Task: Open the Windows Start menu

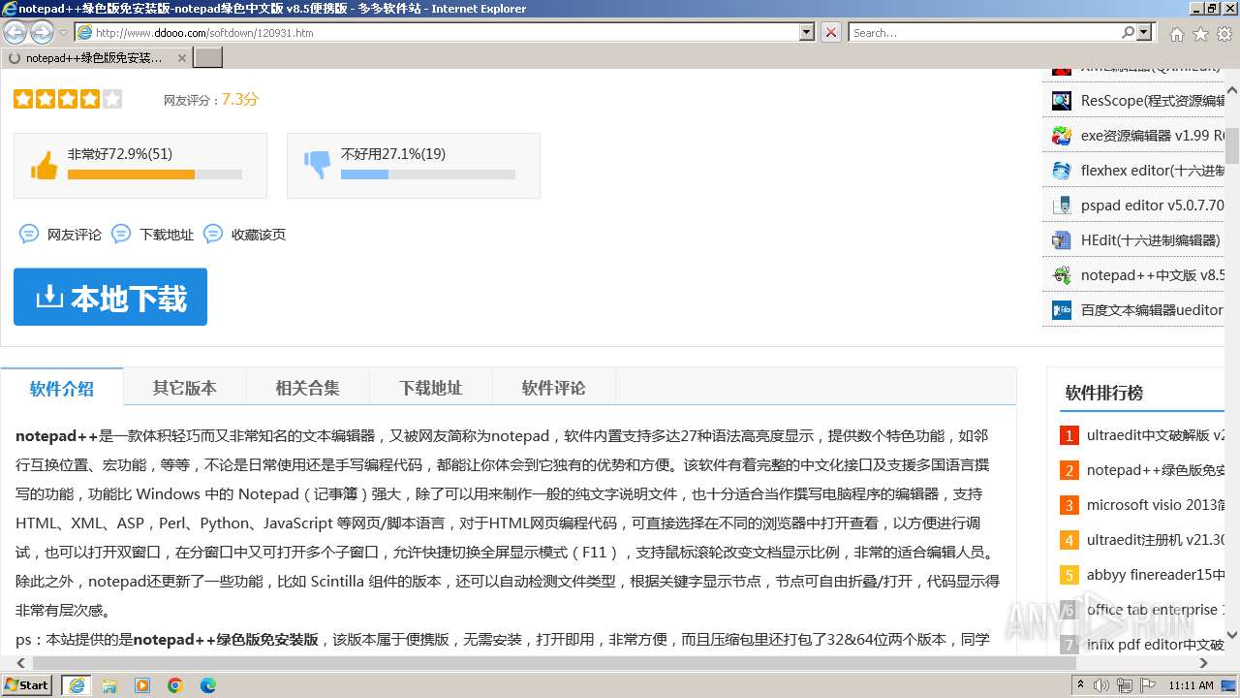Action: click(27, 685)
